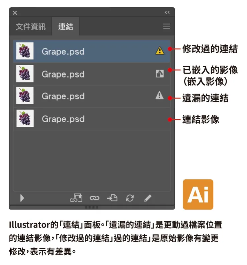Viewport: 247px width, 265px height.
Task: Click the gray missing-link warning icon
Action: tap(160, 95)
